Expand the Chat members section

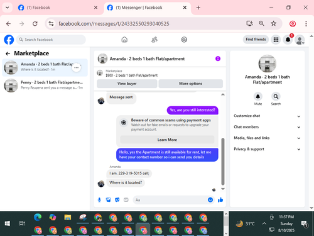pos(267,127)
